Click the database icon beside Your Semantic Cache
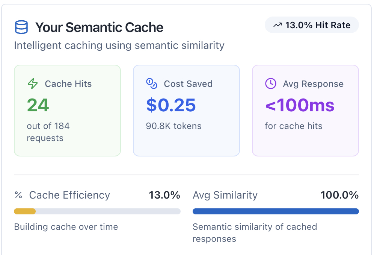Viewport: 374px width, 255px height. pyautogui.click(x=21, y=27)
